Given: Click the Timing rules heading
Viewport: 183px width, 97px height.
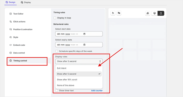Looking at the screenshot, I should (59, 12).
